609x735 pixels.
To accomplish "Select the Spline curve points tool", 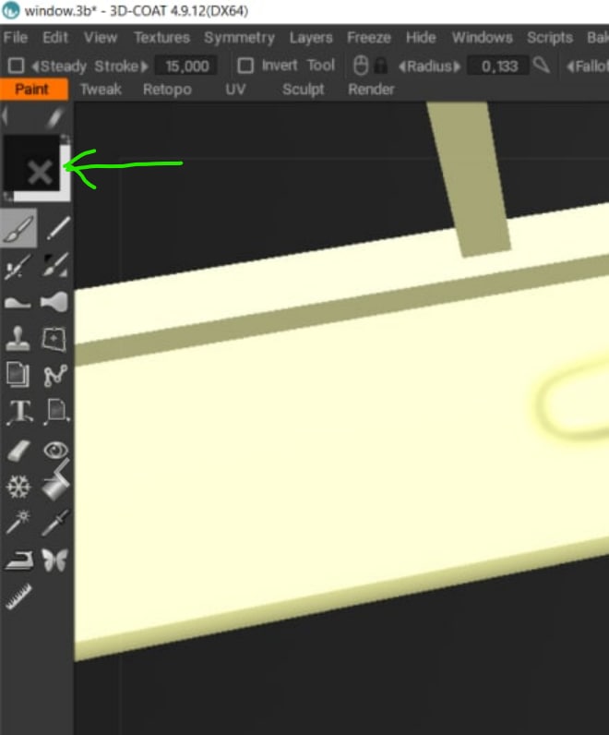I will pos(55,375).
